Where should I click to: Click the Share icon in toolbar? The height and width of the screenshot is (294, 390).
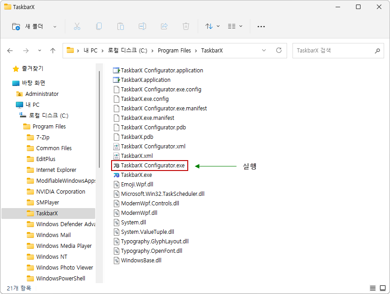(x=164, y=26)
